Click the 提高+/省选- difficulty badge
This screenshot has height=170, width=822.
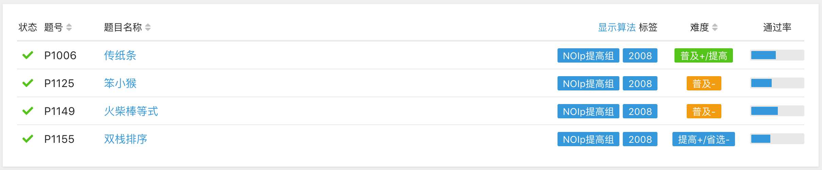704,139
